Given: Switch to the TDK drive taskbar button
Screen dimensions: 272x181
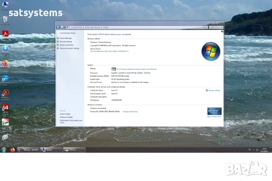Looking at the screenshot, I should point(74,150).
